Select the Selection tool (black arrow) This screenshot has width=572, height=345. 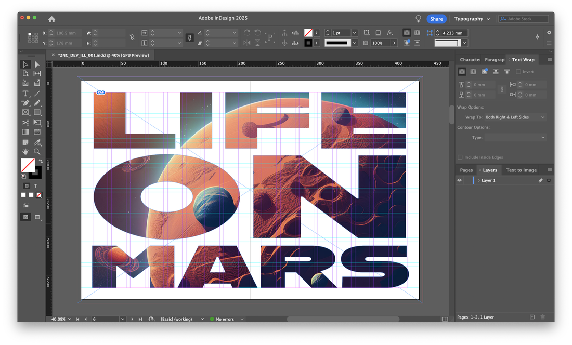tap(25, 64)
